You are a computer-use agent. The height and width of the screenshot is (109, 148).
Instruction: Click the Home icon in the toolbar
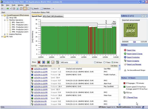pyautogui.click(x=21, y=9)
